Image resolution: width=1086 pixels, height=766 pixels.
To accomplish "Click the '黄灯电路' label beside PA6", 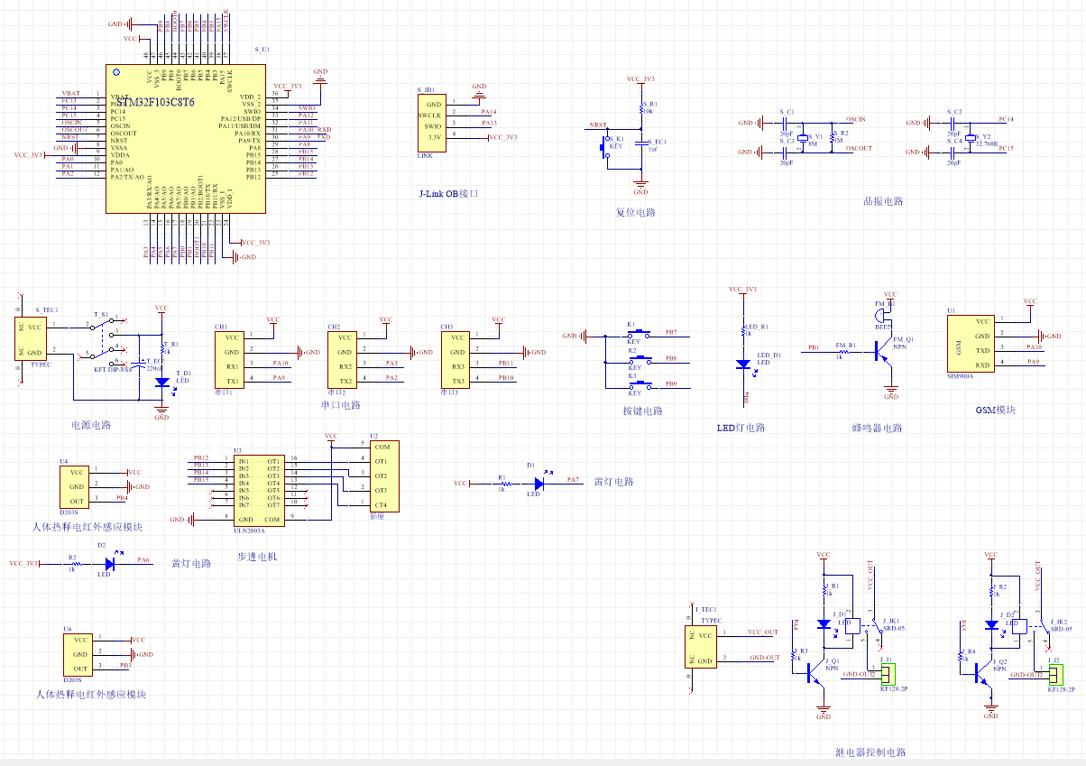I will [x=191, y=563].
